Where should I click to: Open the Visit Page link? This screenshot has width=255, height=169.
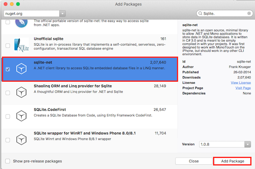243,88
